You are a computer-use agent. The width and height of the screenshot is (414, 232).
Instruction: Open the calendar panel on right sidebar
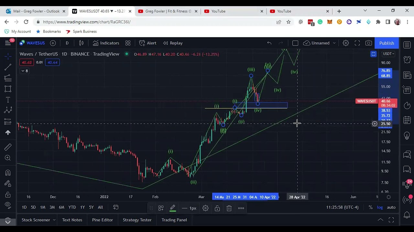click(x=407, y=121)
